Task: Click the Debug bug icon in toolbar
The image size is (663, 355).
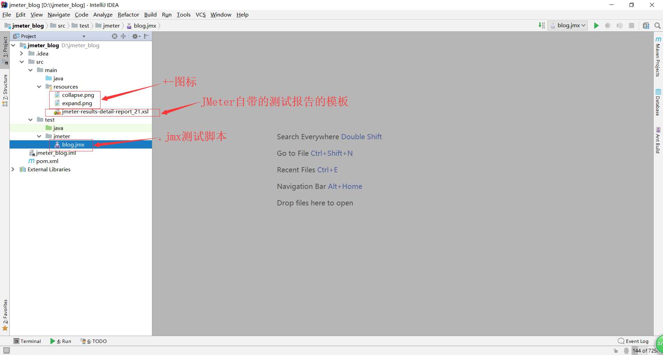Action: pos(608,26)
